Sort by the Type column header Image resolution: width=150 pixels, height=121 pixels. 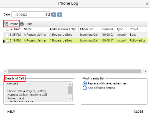point(120,29)
